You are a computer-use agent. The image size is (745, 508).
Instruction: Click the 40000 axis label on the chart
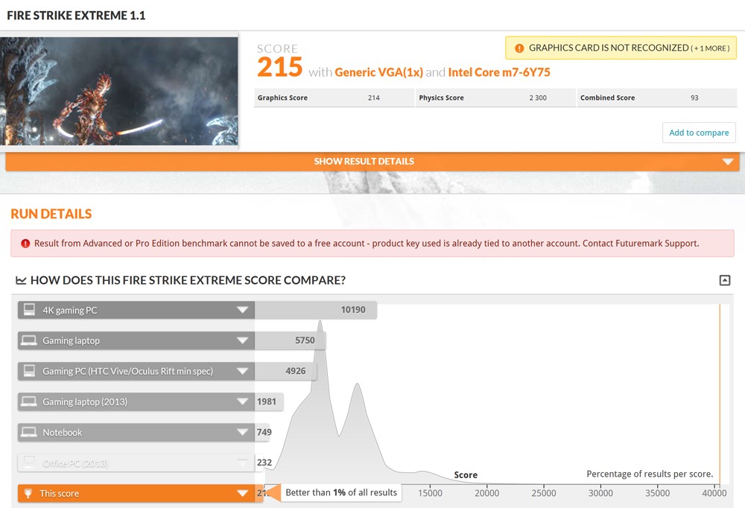[x=714, y=493]
